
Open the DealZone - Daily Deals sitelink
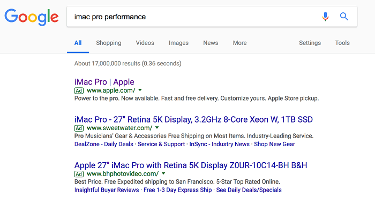coord(104,144)
